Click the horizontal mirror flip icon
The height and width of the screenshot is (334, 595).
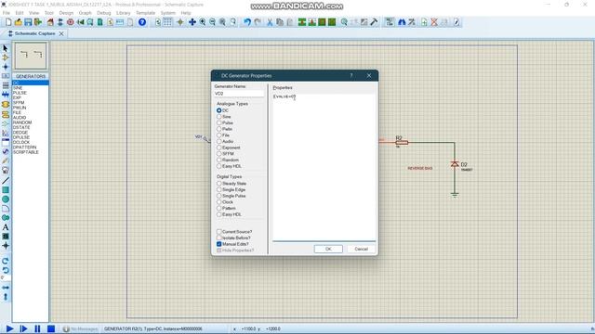coord(6,288)
